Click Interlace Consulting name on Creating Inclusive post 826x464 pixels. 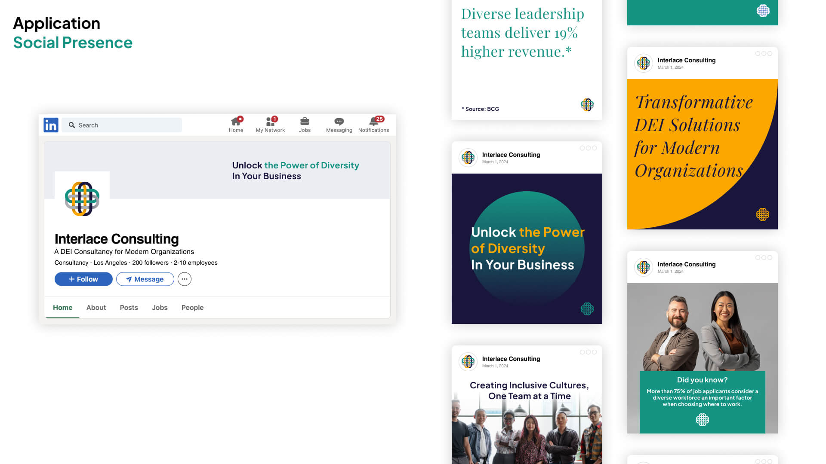tap(511, 359)
